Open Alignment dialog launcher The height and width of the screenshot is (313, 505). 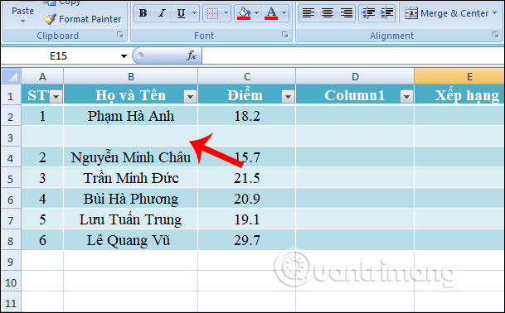click(496, 35)
